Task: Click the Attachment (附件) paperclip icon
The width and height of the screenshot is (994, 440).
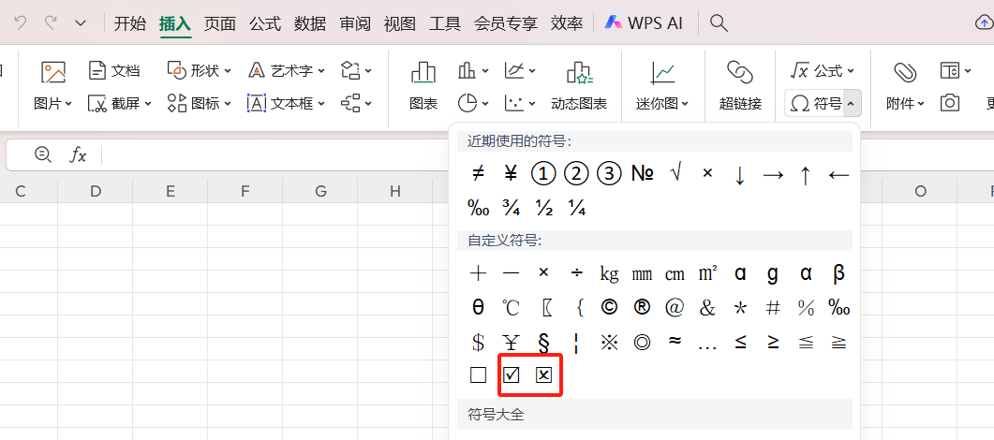Action: tap(904, 72)
